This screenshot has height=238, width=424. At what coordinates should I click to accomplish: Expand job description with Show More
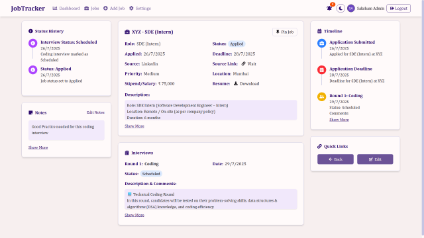(134, 126)
